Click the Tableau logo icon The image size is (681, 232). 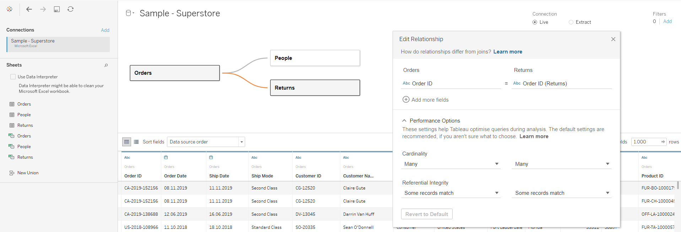[x=10, y=9]
